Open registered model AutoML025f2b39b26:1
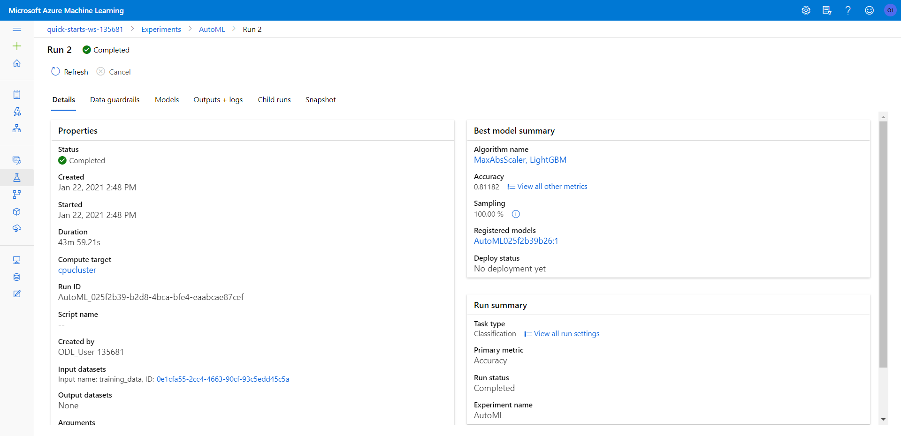This screenshot has width=901, height=436. coord(516,241)
